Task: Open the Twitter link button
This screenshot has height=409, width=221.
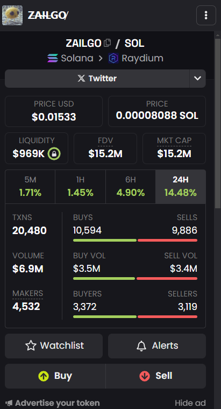Action: click(97, 78)
